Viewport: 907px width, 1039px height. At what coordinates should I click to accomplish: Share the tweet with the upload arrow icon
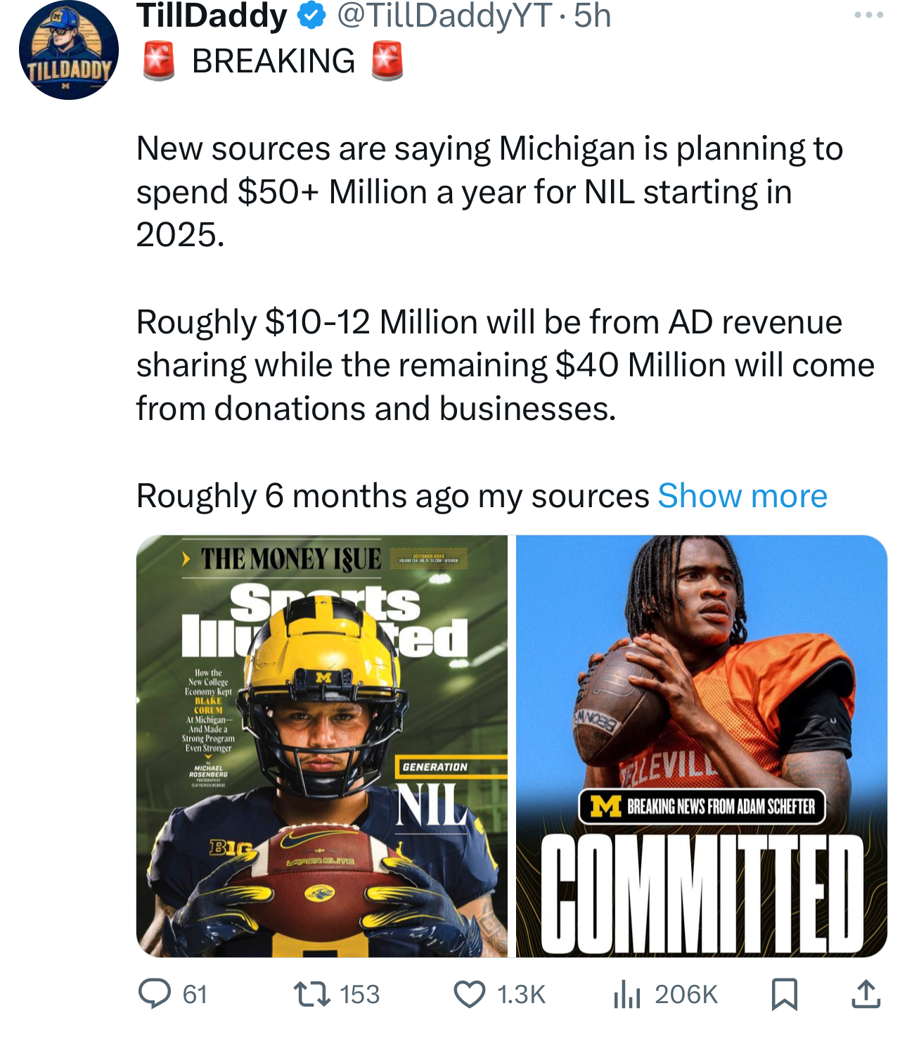(866, 993)
